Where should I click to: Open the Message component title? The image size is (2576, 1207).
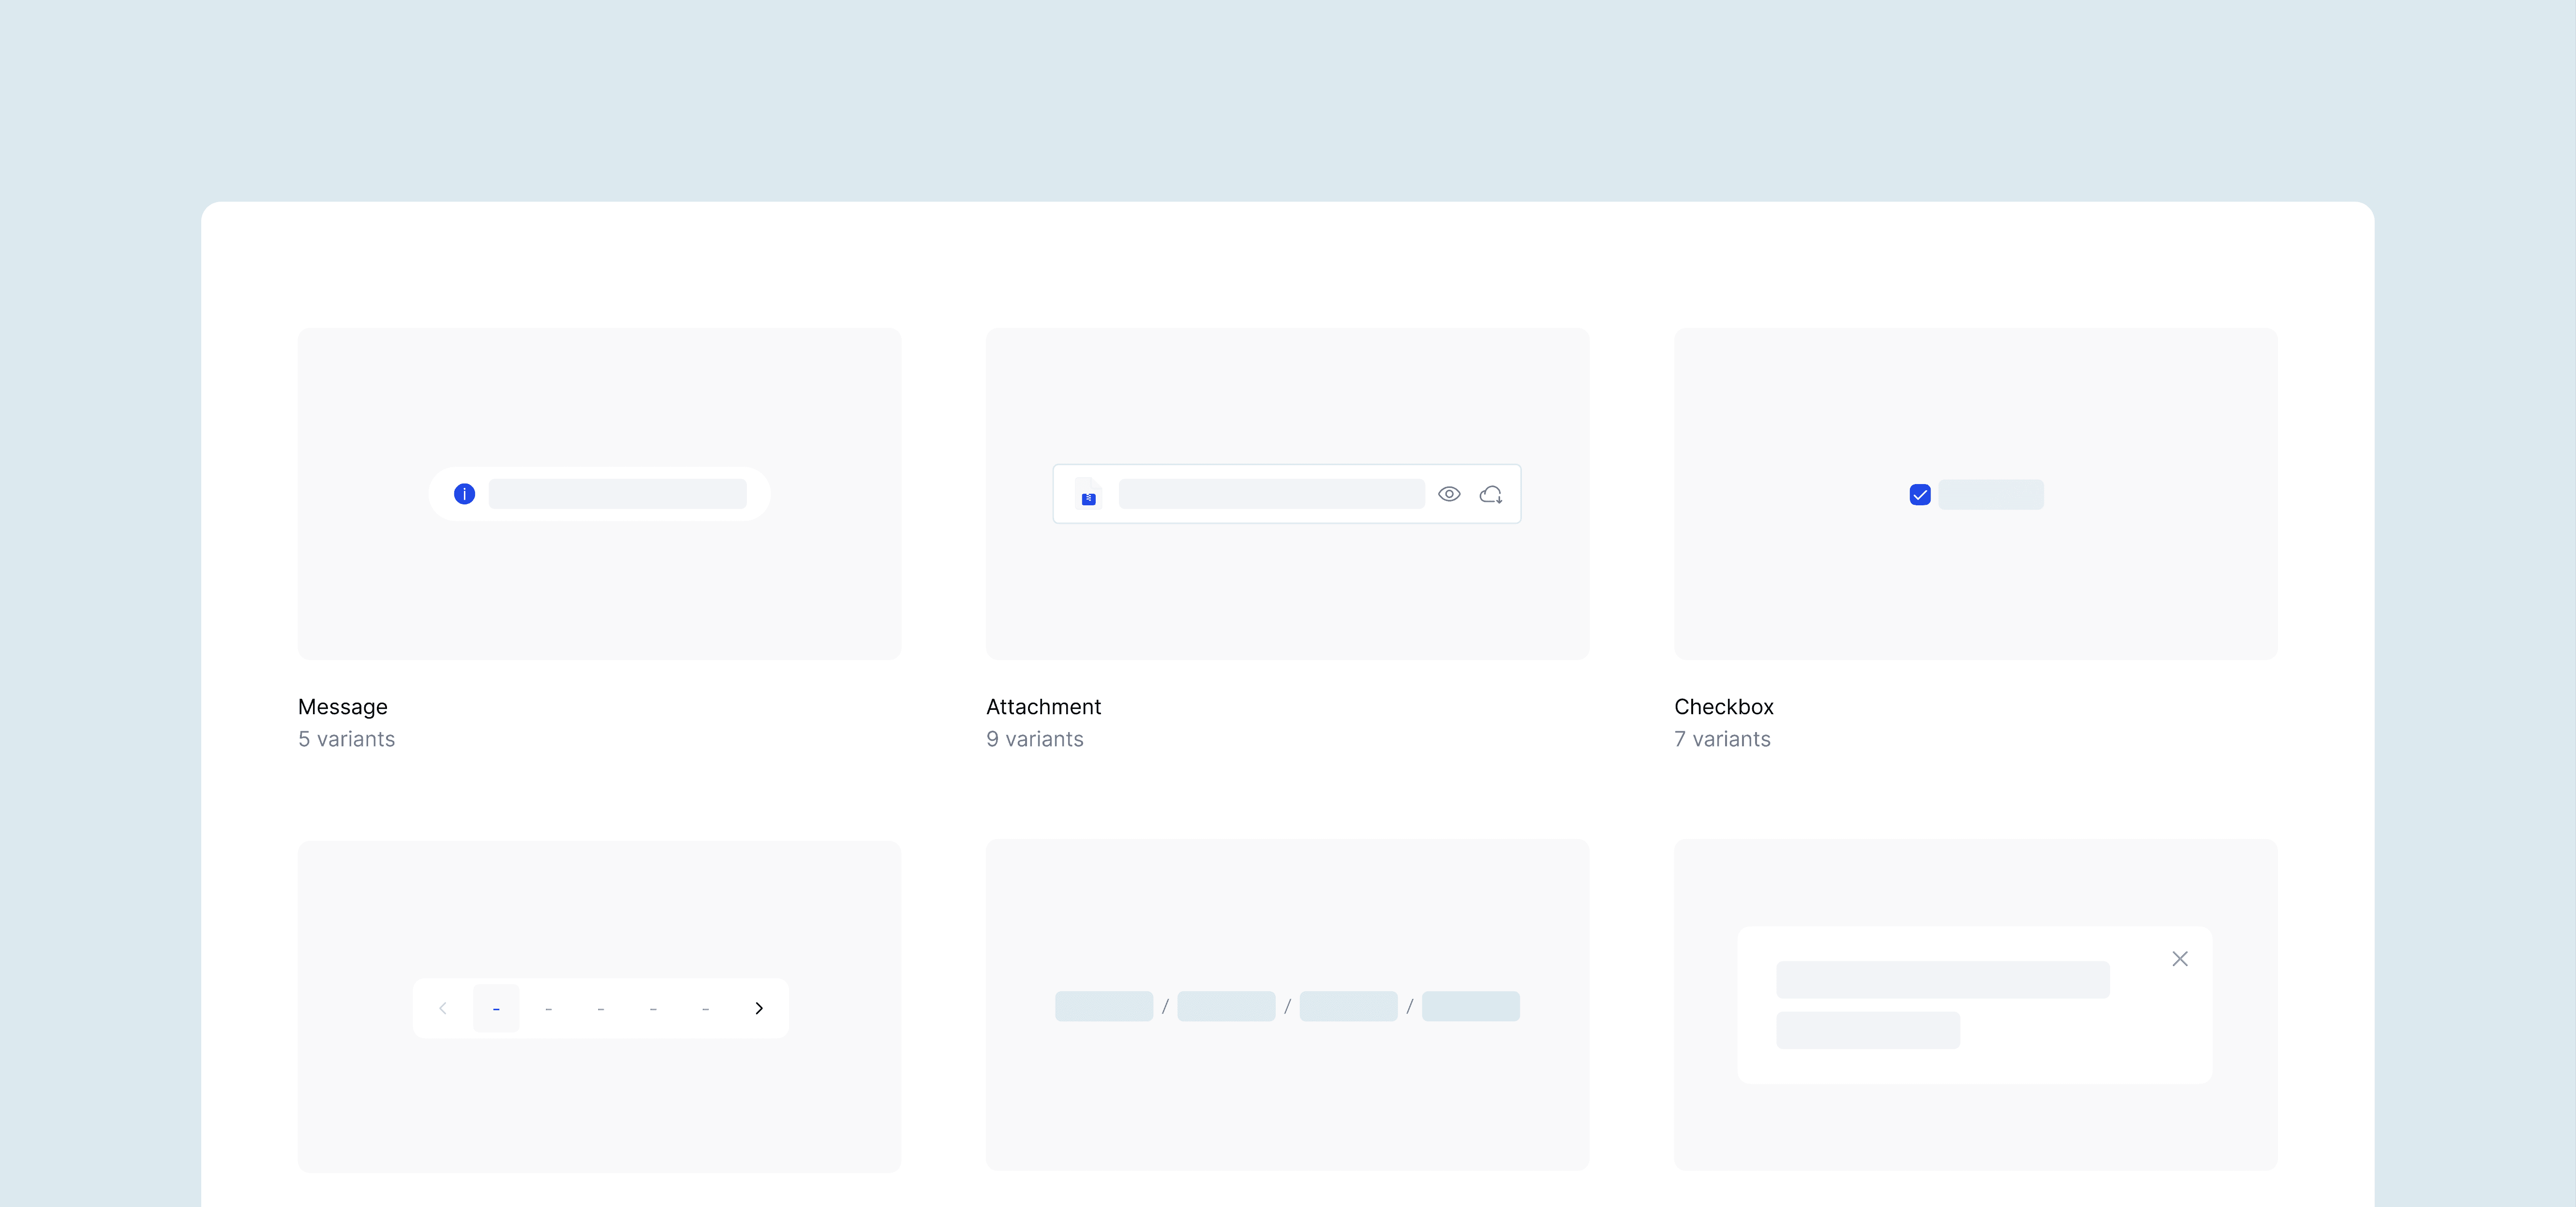pos(342,707)
